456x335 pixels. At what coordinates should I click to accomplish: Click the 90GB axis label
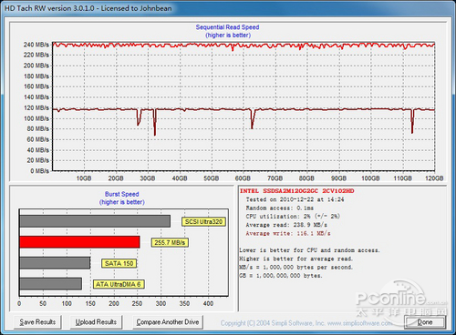[338, 178]
